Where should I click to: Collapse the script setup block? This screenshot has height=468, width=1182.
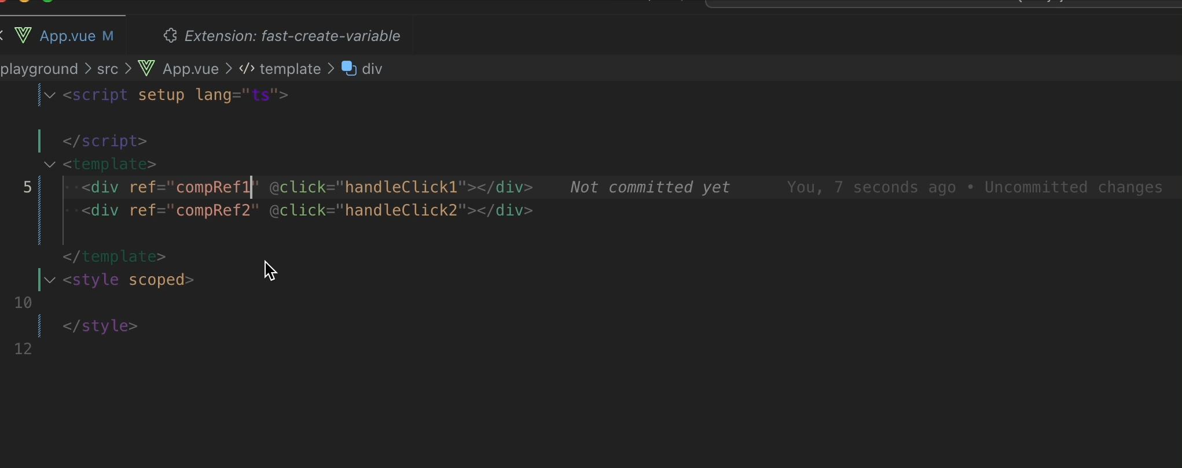pyautogui.click(x=50, y=95)
